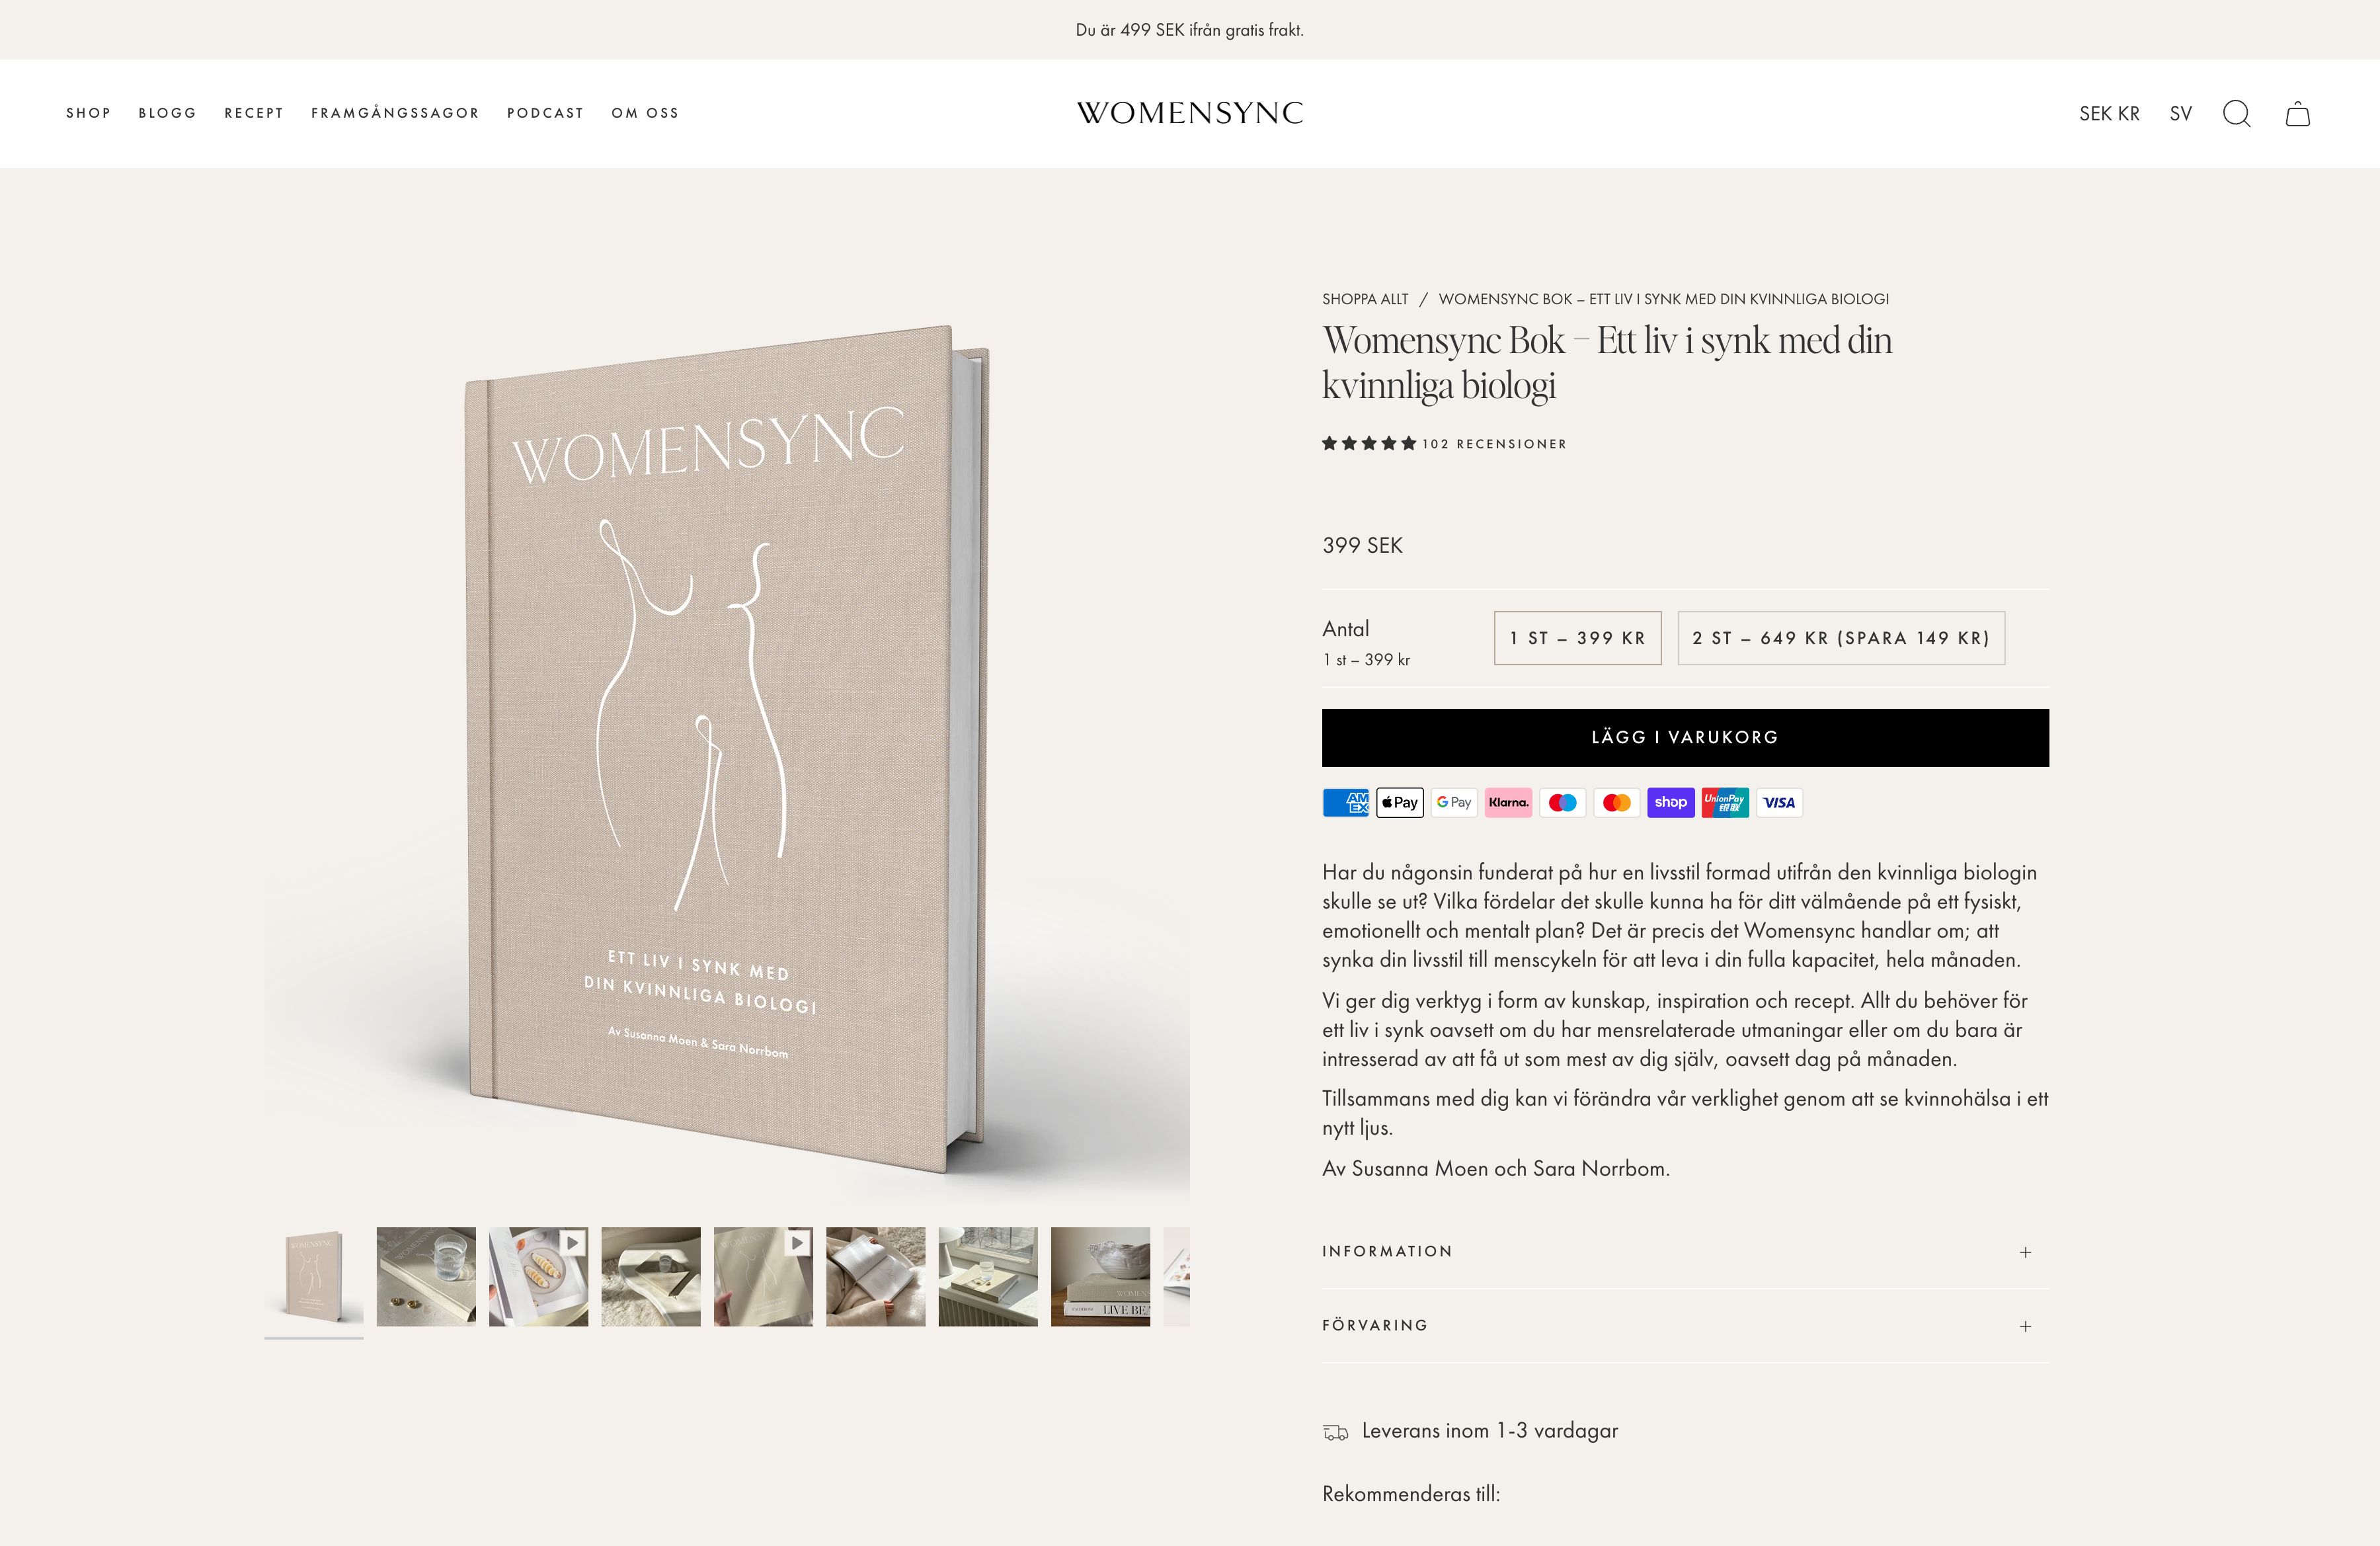Open the Shop menu item
The height and width of the screenshot is (1546, 2380).
[89, 113]
